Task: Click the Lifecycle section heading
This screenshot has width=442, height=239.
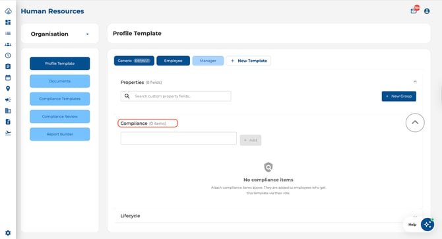Action: [x=130, y=216]
